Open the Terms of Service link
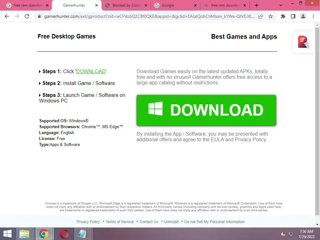Image resolution: width=320 pixels, height=240 pixels. tap(120, 222)
